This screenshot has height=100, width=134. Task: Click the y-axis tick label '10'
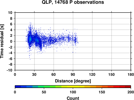[x=10, y=13]
